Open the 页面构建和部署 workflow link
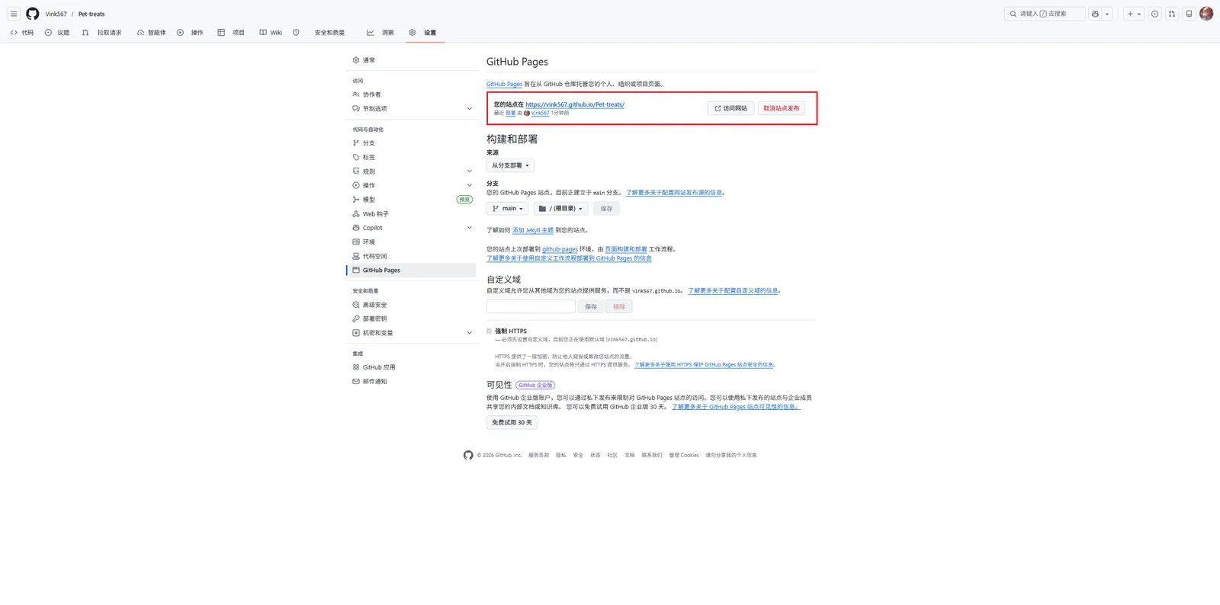Image resolution: width=1220 pixels, height=605 pixels. click(626, 249)
